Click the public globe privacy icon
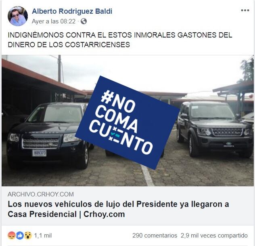Image resolution: width=255 pixels, height=246 pixels. [x=84, y=21]
